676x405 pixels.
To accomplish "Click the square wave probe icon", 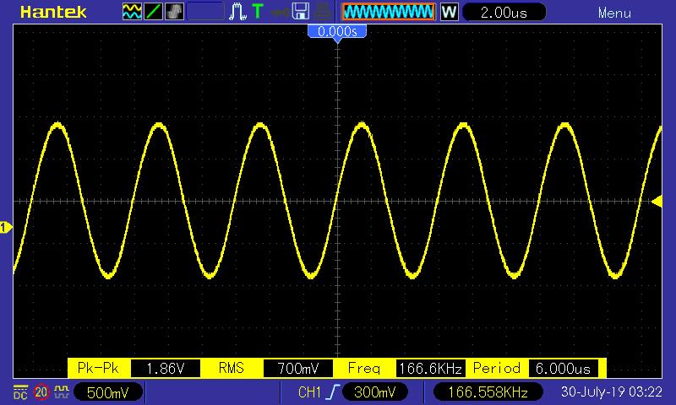I will coord(62,391).
